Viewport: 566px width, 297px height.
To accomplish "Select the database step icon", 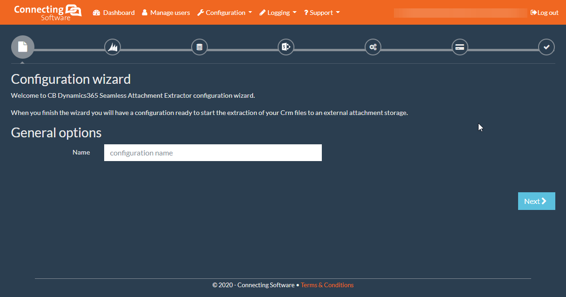I will click(x=200, y=47).
